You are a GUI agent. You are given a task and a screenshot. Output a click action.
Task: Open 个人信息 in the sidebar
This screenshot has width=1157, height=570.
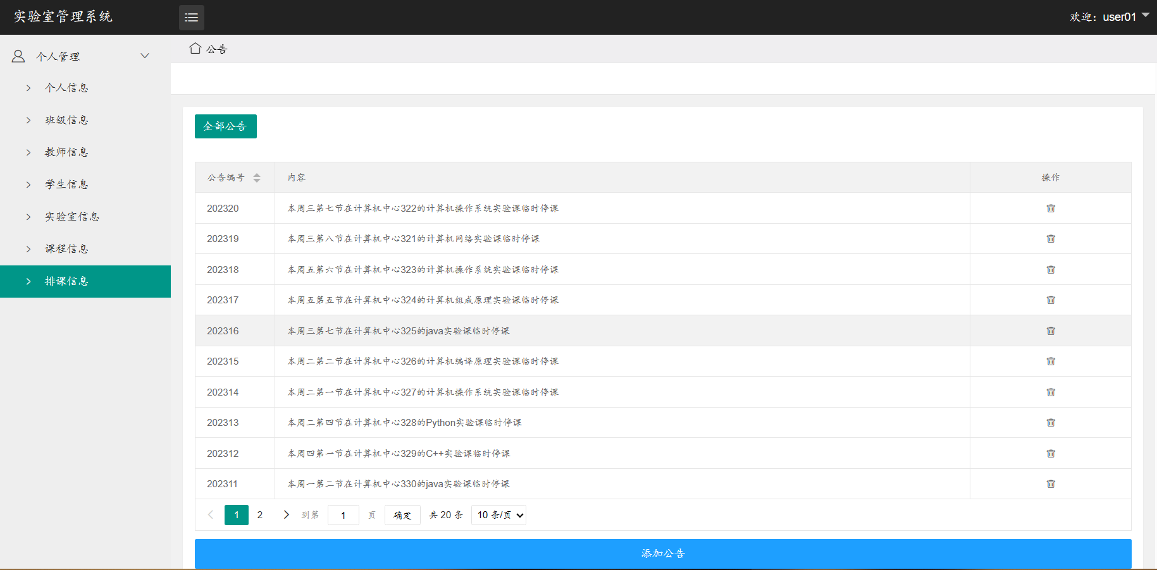coord(85,88)
